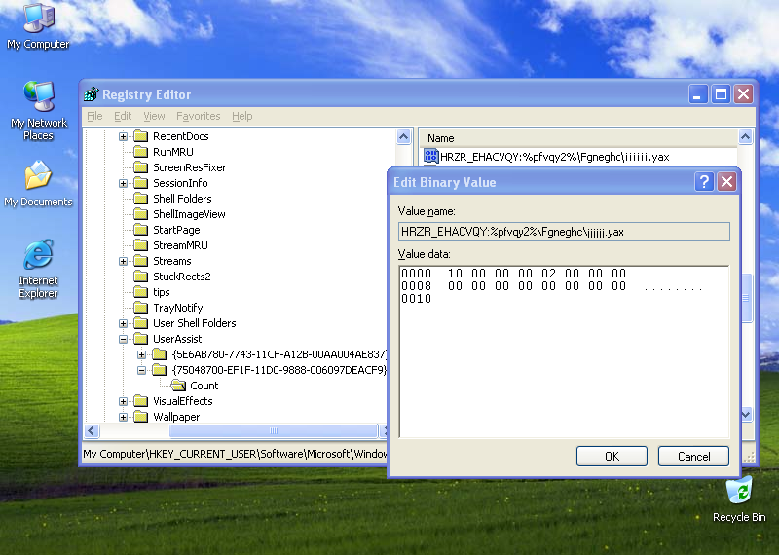This screenshot has width=779, height=555.
Task: Expand the RecentDocs tree node
Action: click(x=124, y=136)
